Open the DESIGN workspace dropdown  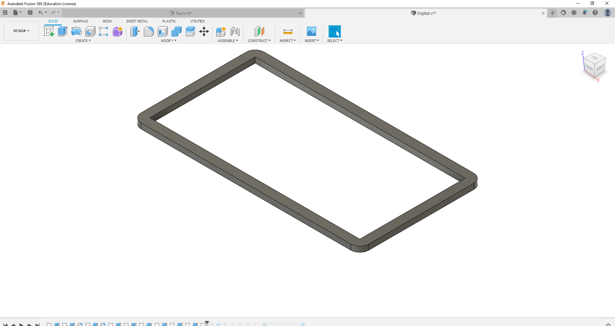pyautogui.click(x=21, y=31)
